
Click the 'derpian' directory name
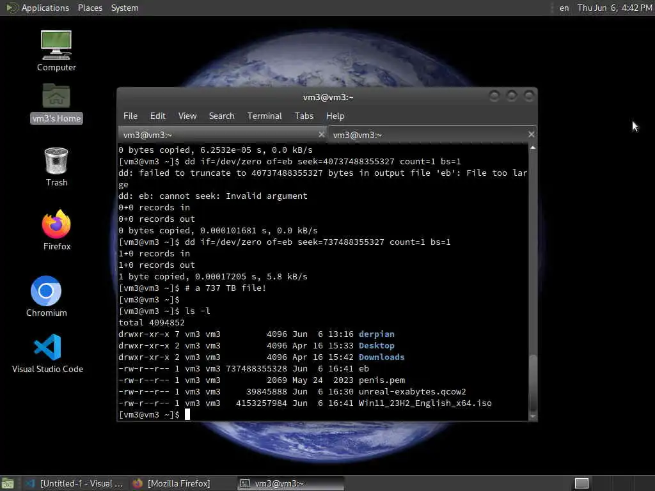[376, 334]
